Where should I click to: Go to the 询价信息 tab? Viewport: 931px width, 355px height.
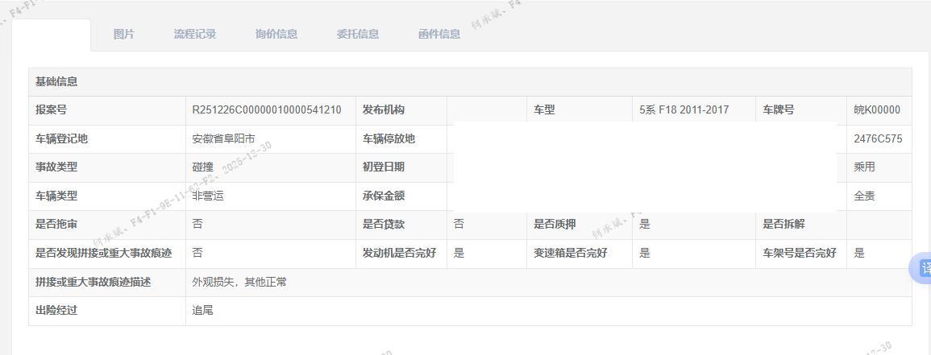click(x=276, y=34)
